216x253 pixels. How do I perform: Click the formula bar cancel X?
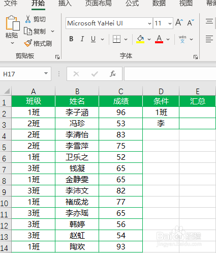tap(76, 74)
